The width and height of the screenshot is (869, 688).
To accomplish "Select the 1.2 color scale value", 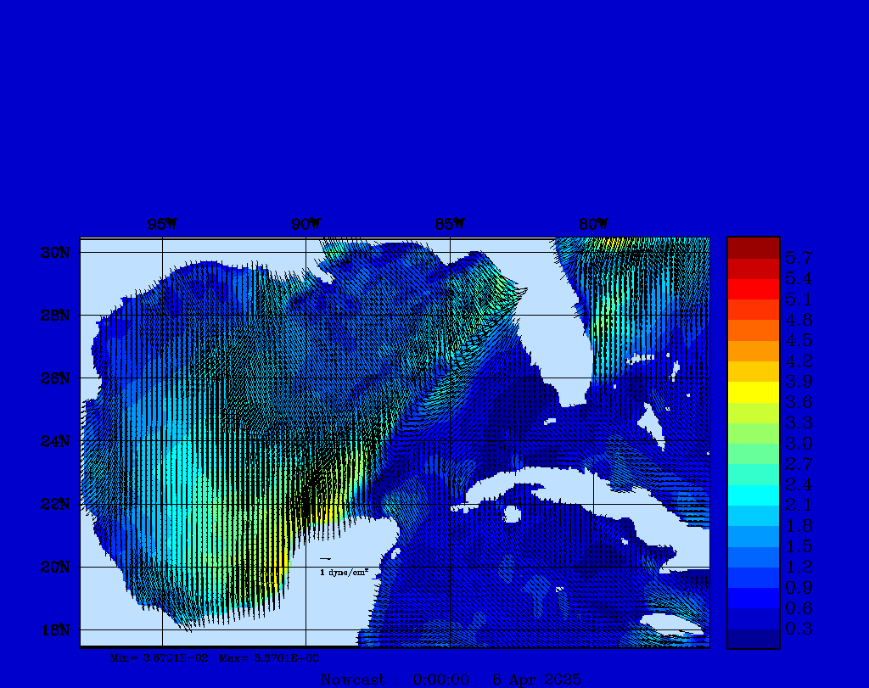I will point(799,567).
